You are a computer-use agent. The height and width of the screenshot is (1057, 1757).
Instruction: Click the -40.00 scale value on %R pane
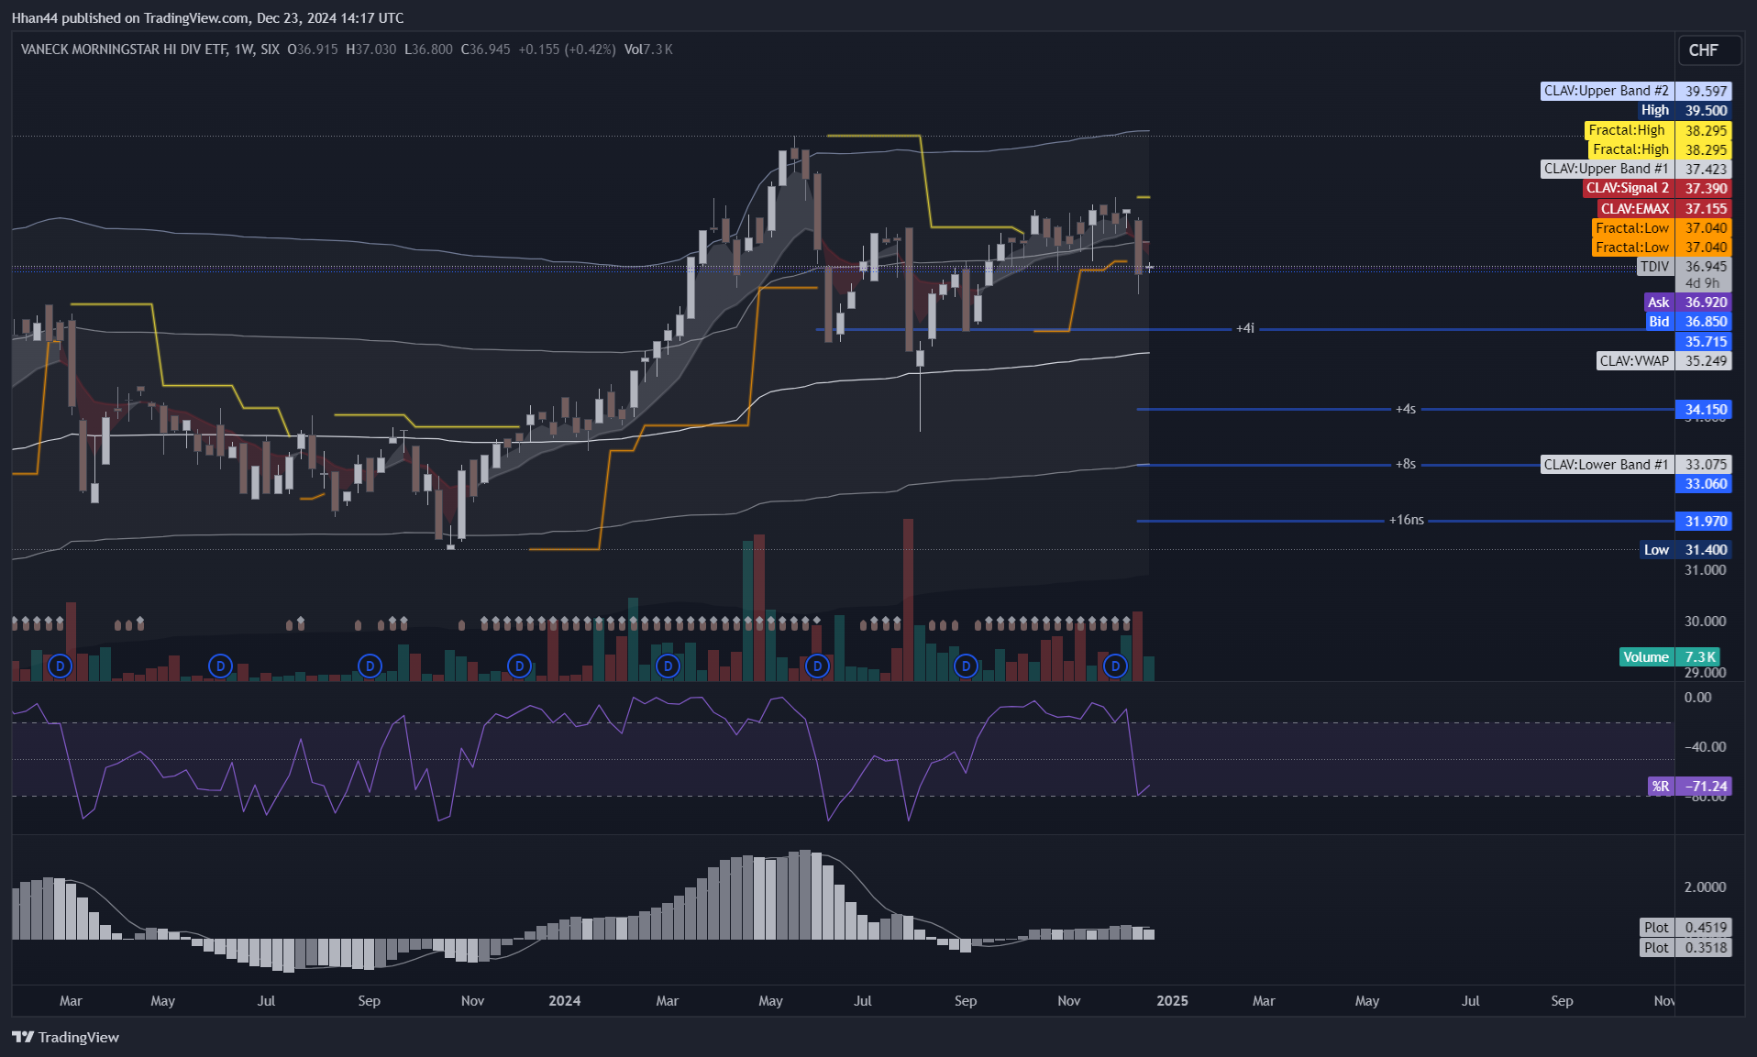tap(1705, 746)
